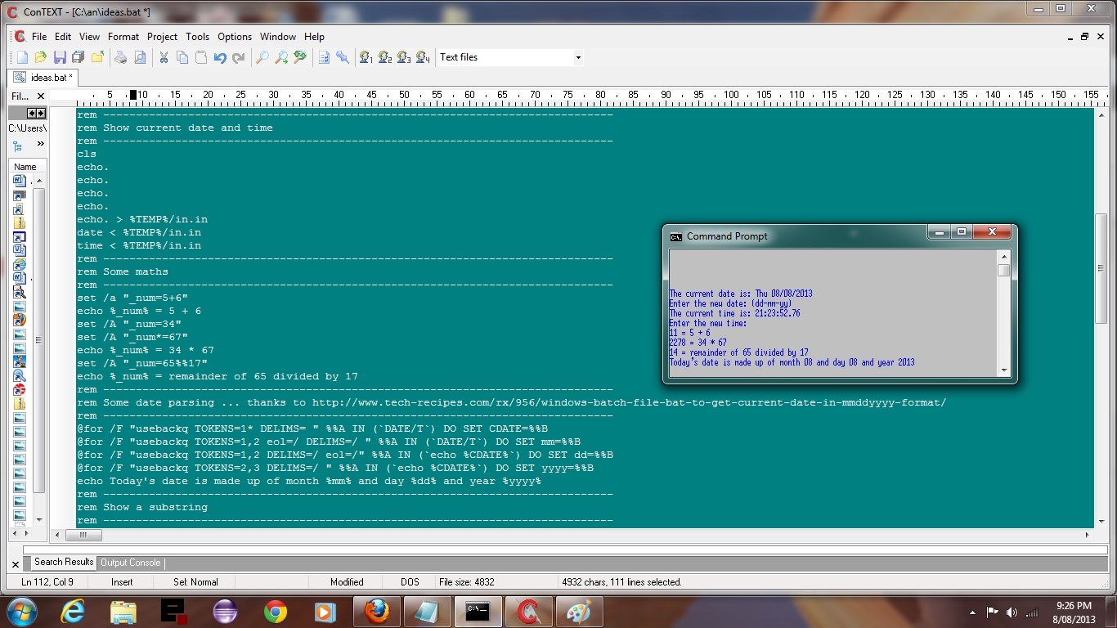Open the Tools menu
Image resolution: width=1117 pixels, height=628 pixels.
(x=197, y=37)
